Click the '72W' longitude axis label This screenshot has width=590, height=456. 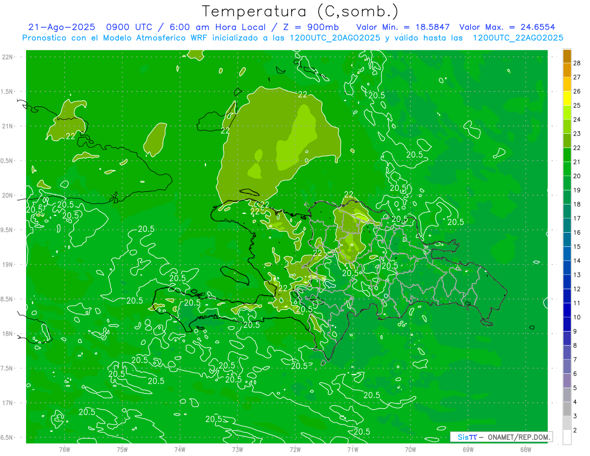295,449
